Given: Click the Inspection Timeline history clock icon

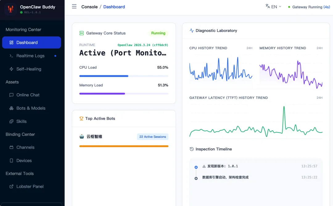Looking at the screenshot, I should coord(191,149).
